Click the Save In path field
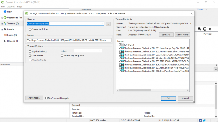 tap(65, 24)
